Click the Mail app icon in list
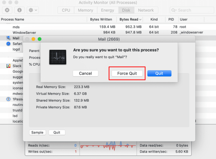Image resolution: width=216 pixels, height=159 pixels. (x=8, y=38)
